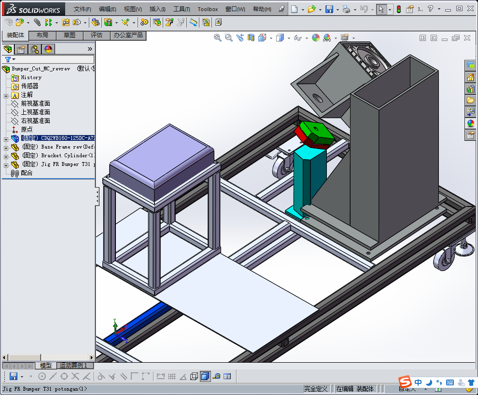The height and width of the screenshot is (395, 478).
Task: Select the History folder in feature tree
Action: [31, 77]
